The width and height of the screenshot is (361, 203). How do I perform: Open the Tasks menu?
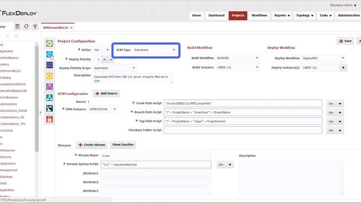click(325, 15)
